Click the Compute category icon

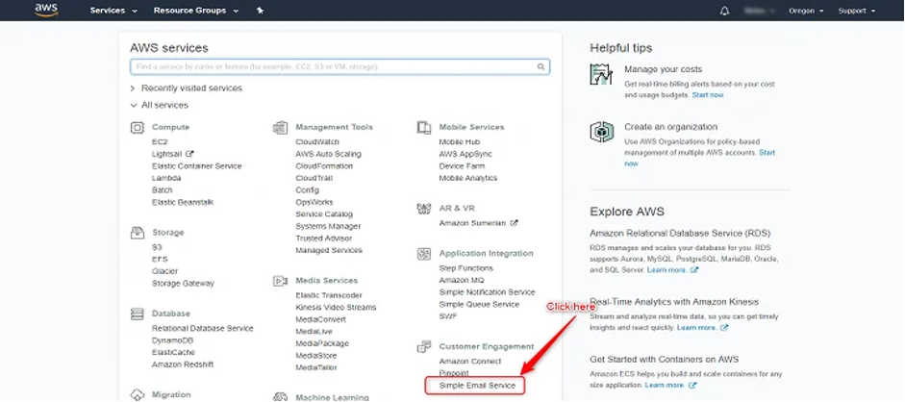click(137, 128)
